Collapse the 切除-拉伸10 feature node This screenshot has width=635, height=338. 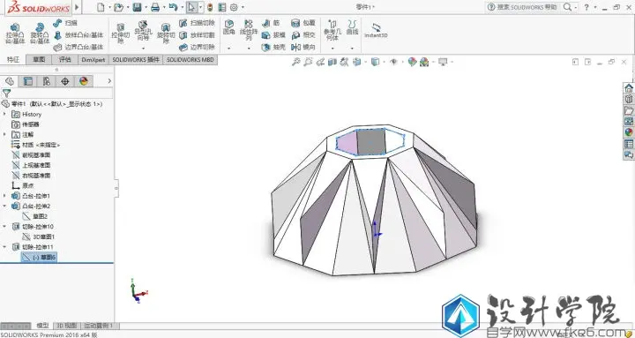point(5,227)
